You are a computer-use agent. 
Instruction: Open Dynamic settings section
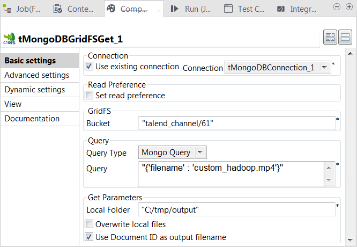click(35, 90)
